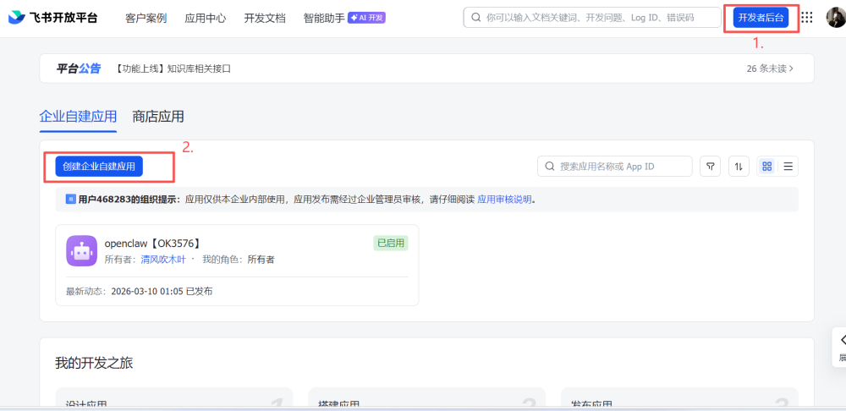Switch to list view layout
Image resolution: width=846 pixels, height=411 pixels.
[788, 167]
